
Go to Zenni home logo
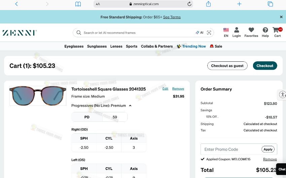(20, 33)
